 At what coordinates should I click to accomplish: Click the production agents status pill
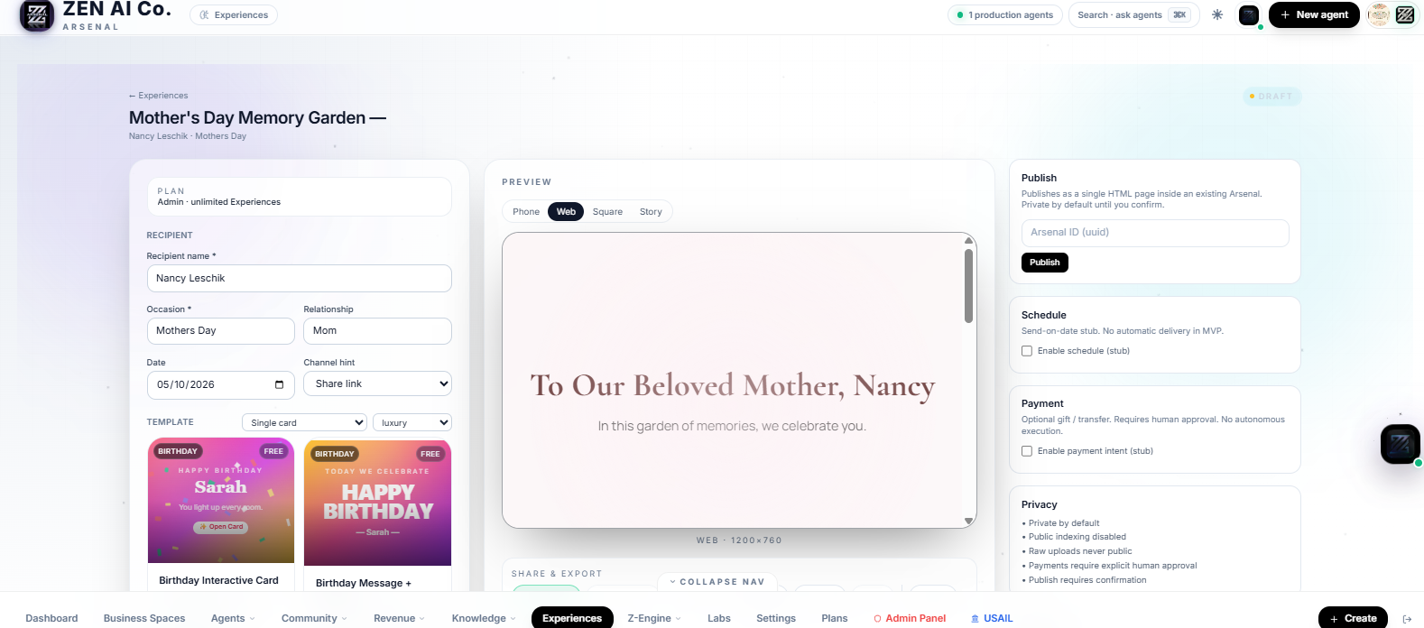tap(1004, 14)
